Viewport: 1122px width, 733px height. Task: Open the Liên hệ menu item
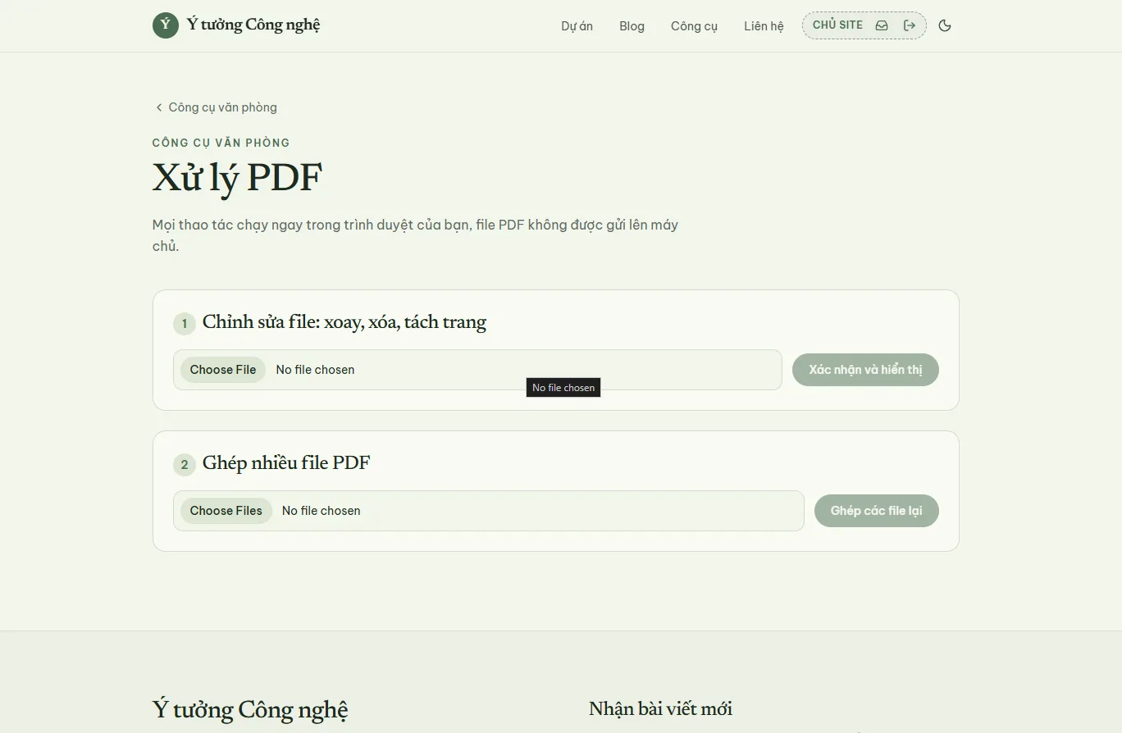pyautogui.click(x=764, y=26)
